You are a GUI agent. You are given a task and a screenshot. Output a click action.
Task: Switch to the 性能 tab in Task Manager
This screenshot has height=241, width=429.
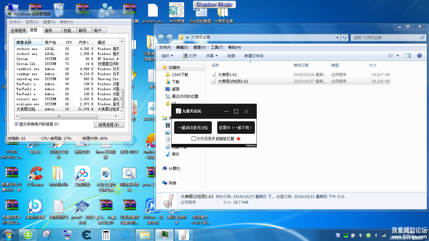(x=67, y=30)
